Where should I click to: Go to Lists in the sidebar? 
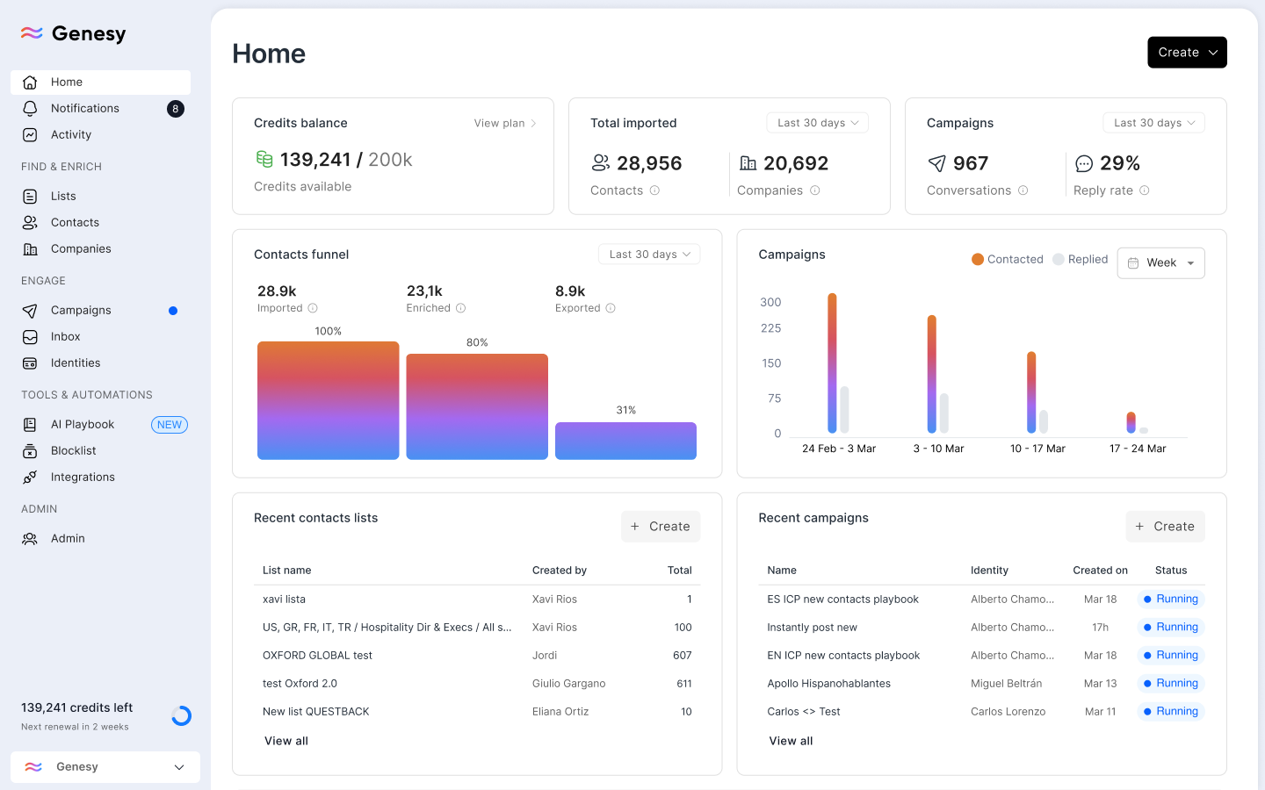click(x=63, y=197)
